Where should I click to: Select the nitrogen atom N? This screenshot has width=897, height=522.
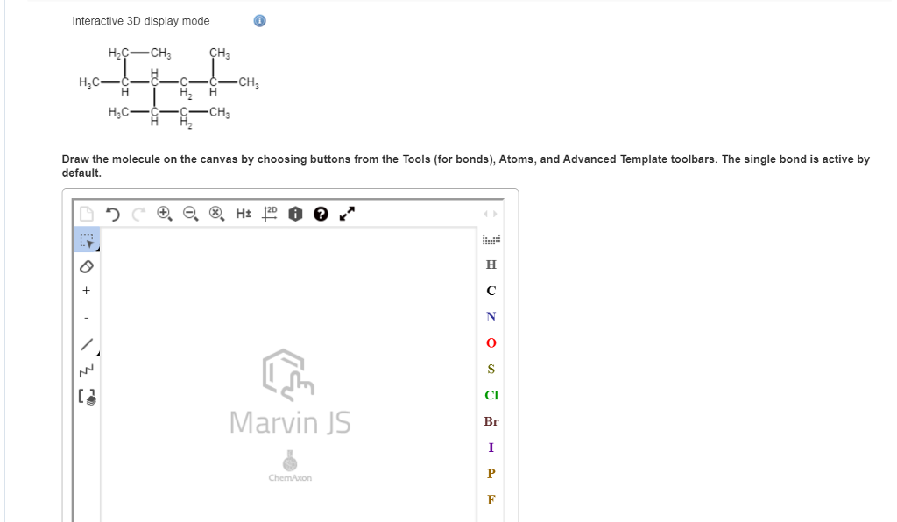pyautogui.click(x=490, y=316)
